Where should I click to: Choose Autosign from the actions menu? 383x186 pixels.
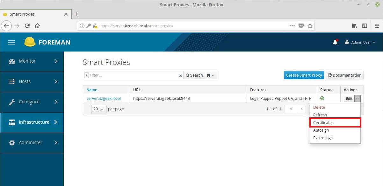click(x=321, y=130)
